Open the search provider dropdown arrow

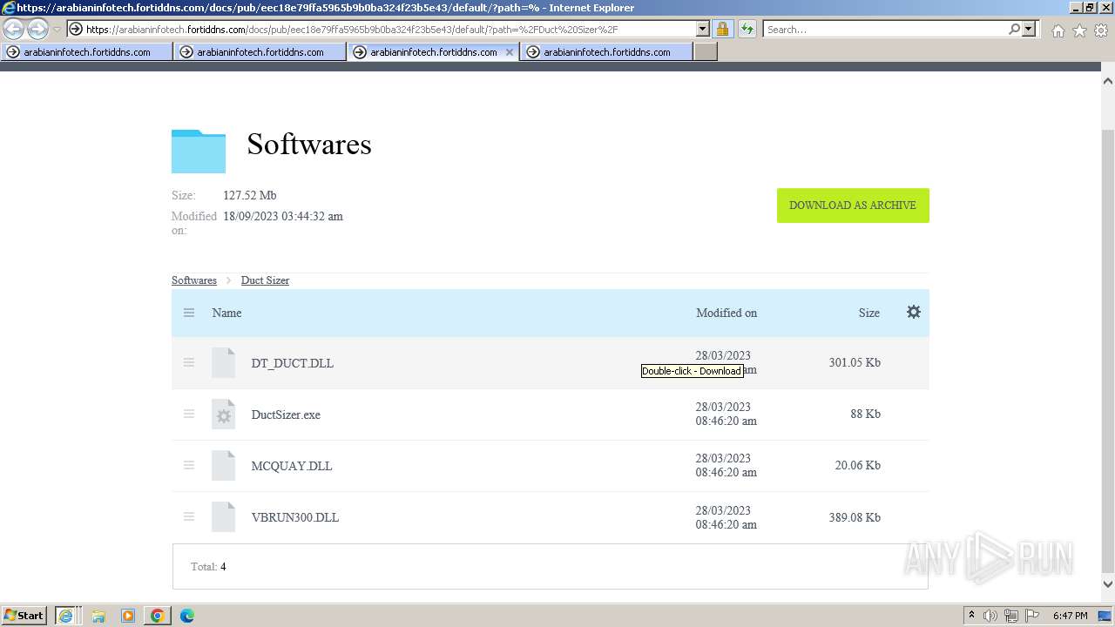(1029, 29)
